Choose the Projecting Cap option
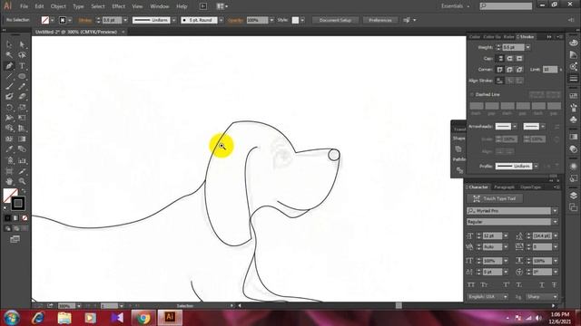 pyautogui.click(x=519, y=58)
